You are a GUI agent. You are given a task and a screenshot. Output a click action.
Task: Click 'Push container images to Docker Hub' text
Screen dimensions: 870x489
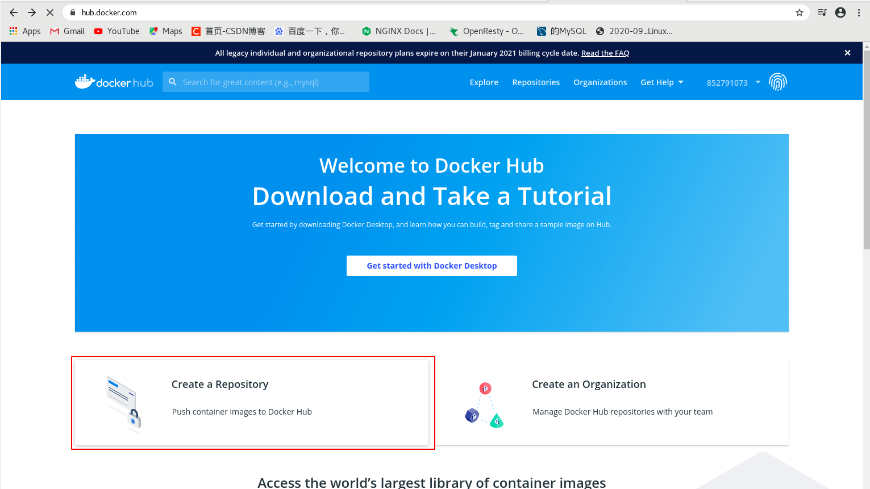242,412
